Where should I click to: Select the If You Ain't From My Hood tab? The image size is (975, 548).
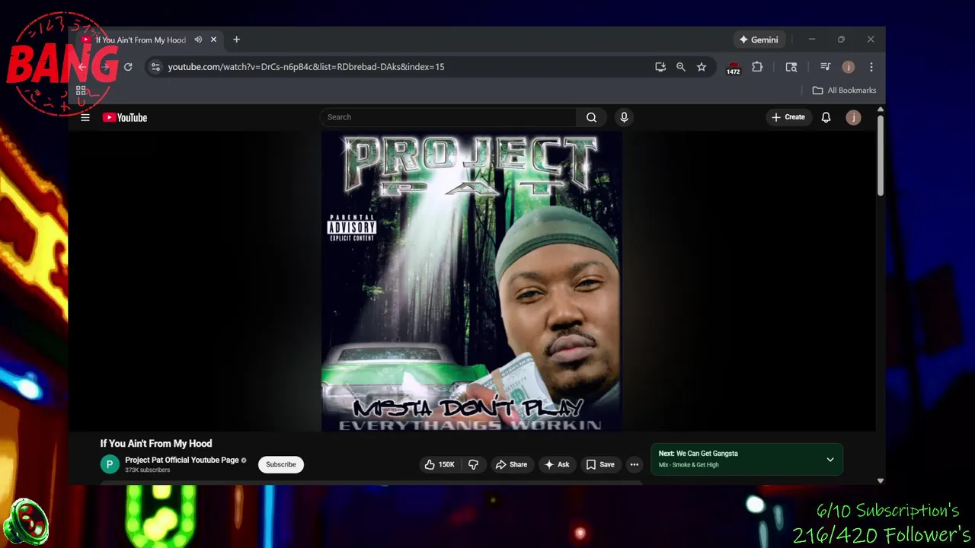[139, 40]
